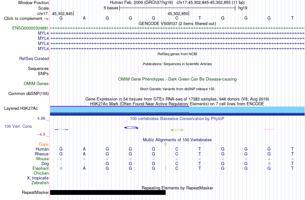
Task: Click 'H3K27Ac Mark (Often Found Near Active Regulatory Elements)' title
Action: click(x=177, y=104)
